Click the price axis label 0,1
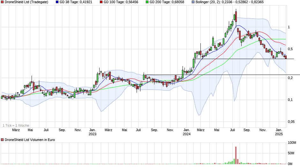This screenshot has height=167, width=300. pyautogui.click(x=290, y=100)
